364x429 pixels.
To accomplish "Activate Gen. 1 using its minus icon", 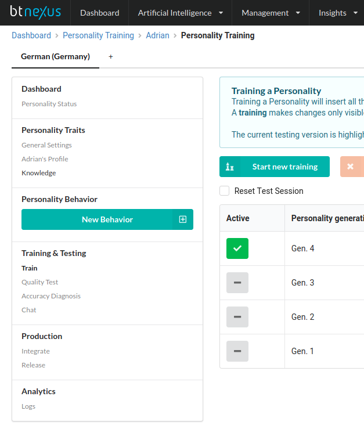I will (237, 351).
